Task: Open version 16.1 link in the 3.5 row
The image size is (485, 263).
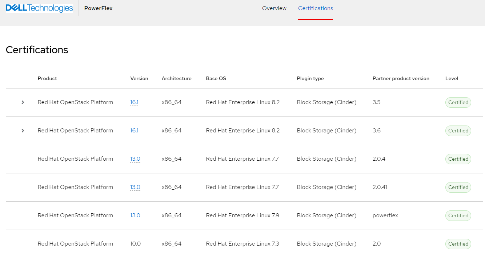Action: (x=134, y=102)
